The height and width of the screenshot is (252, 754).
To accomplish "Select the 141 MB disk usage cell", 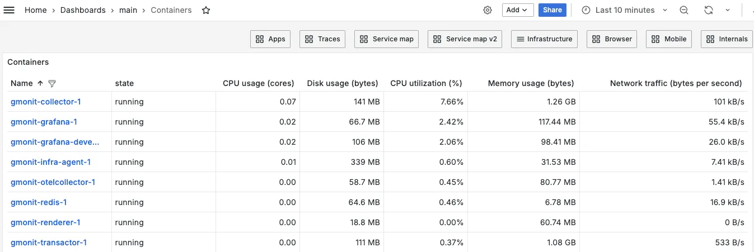I will pyautogui.click(x=341, y=102).
